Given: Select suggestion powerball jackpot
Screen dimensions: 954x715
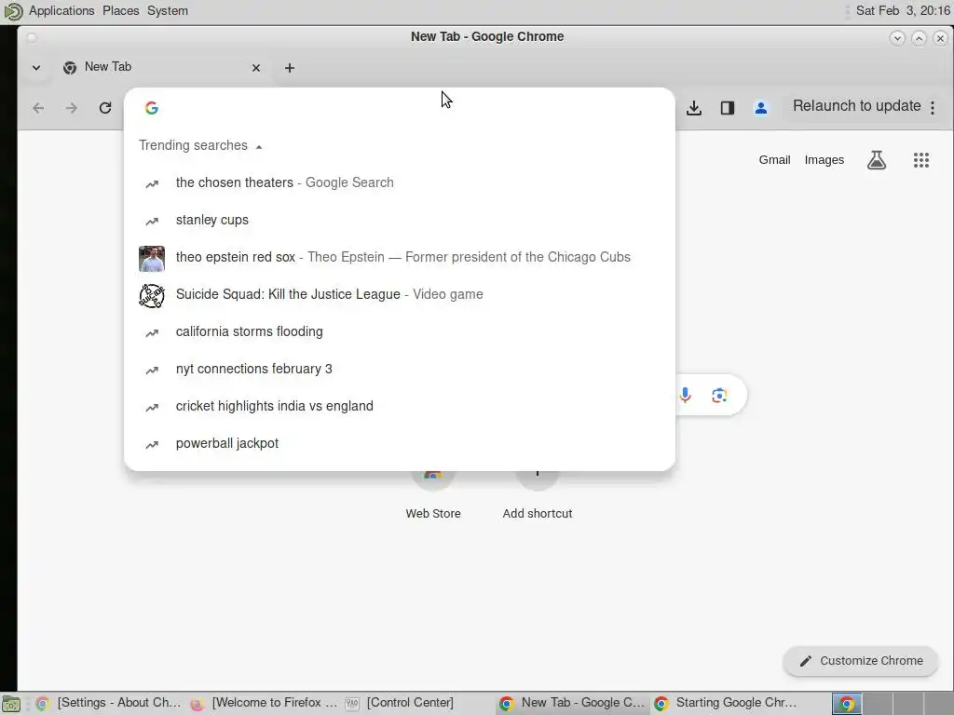Looking at the screenshot, I should 399,444.
